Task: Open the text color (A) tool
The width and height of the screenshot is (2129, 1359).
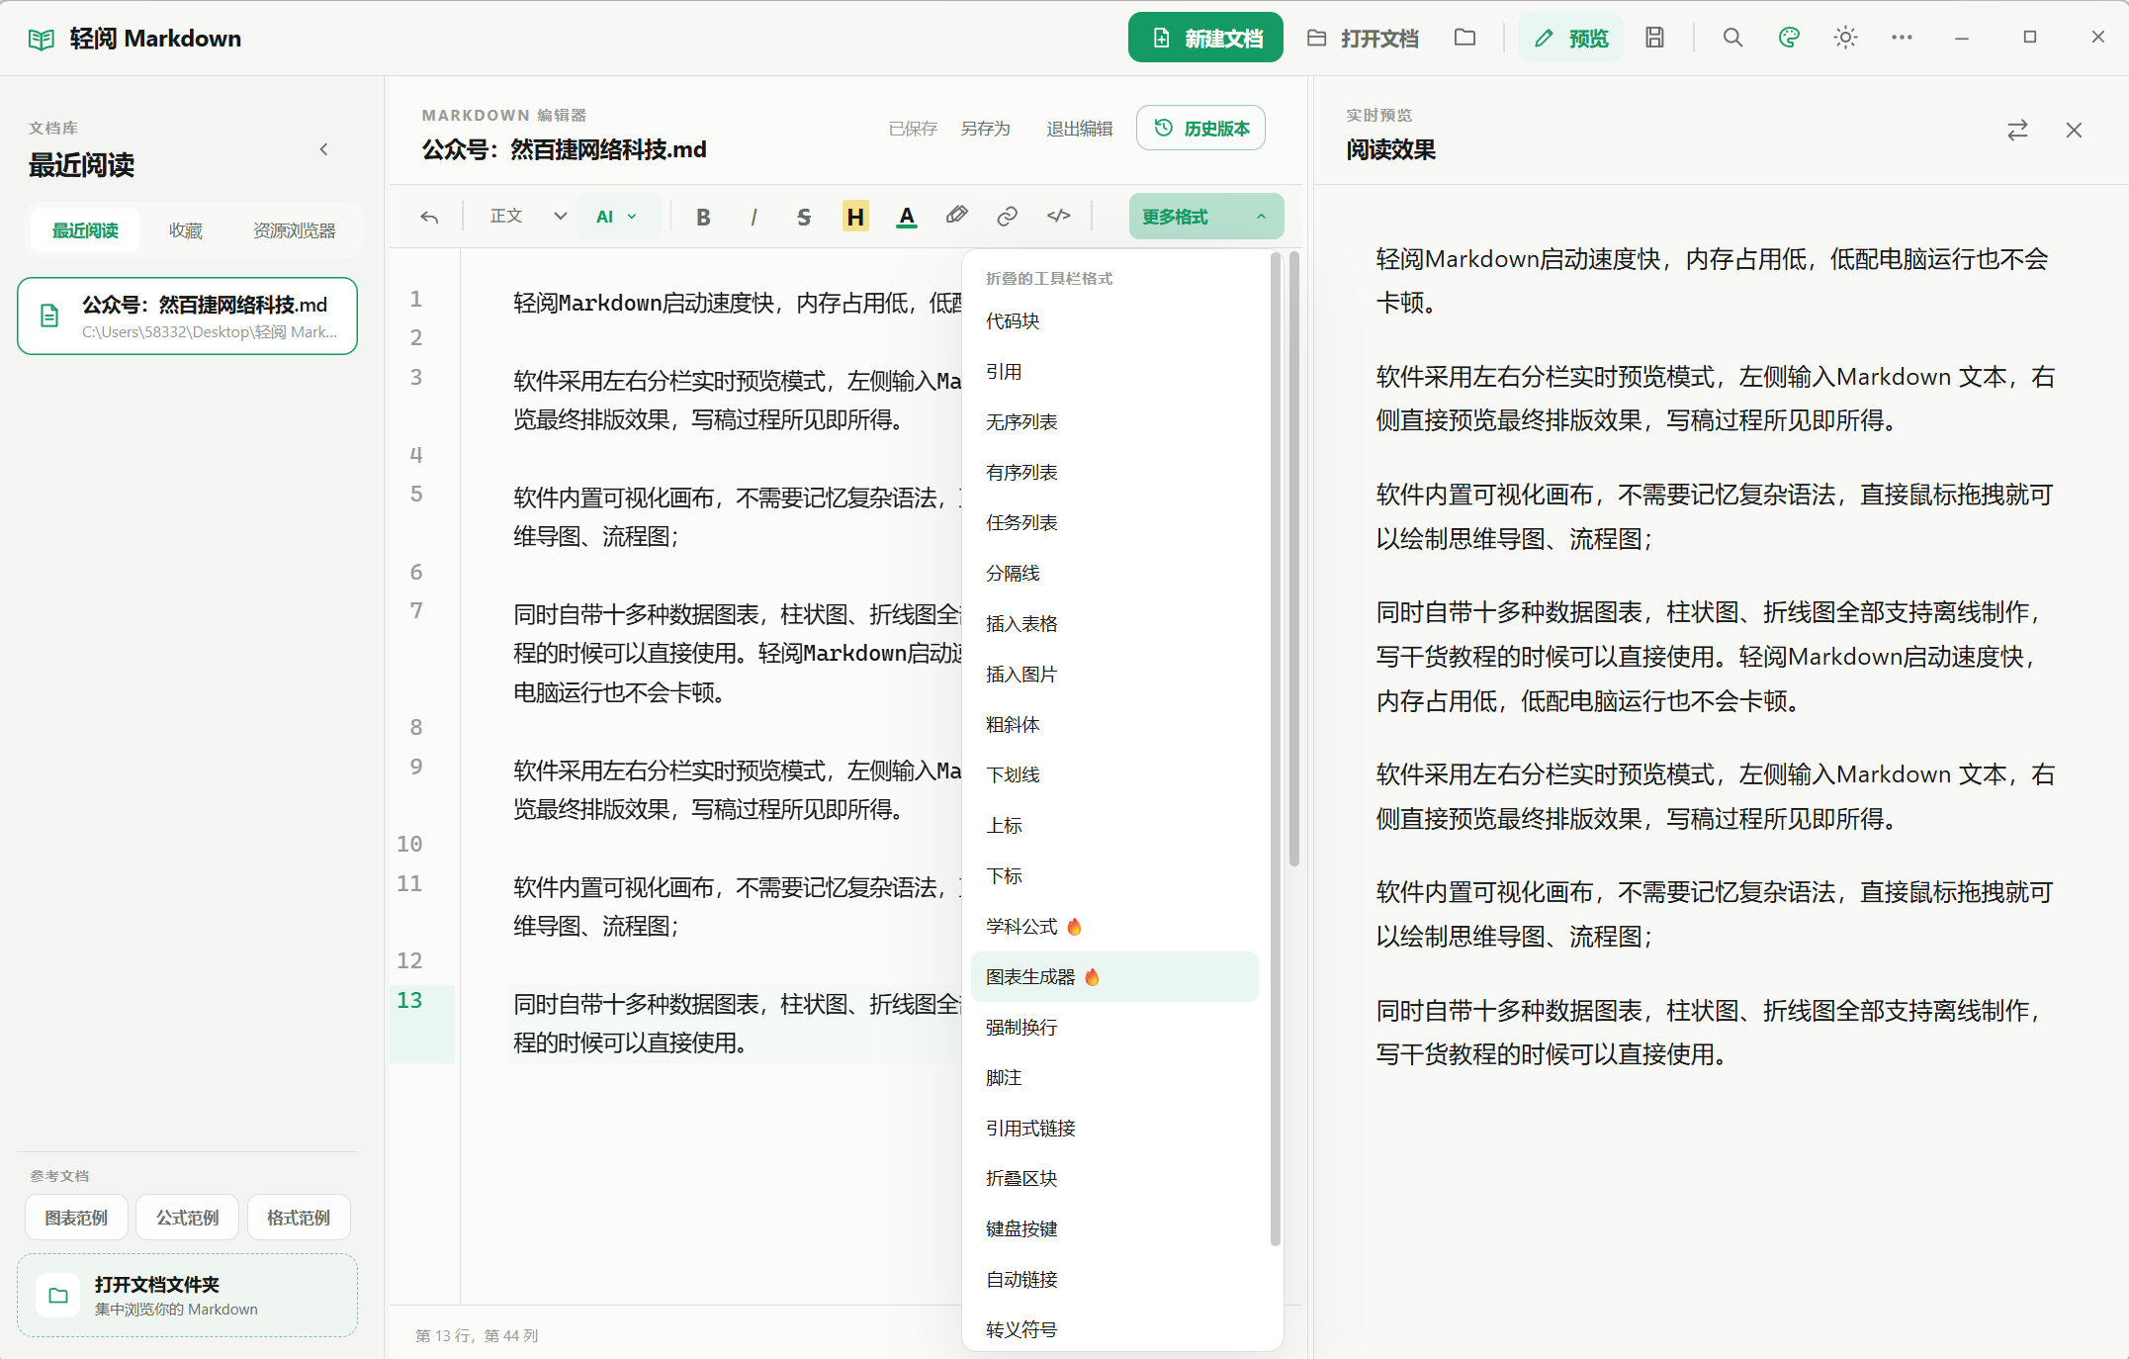Action: point(906,217)
